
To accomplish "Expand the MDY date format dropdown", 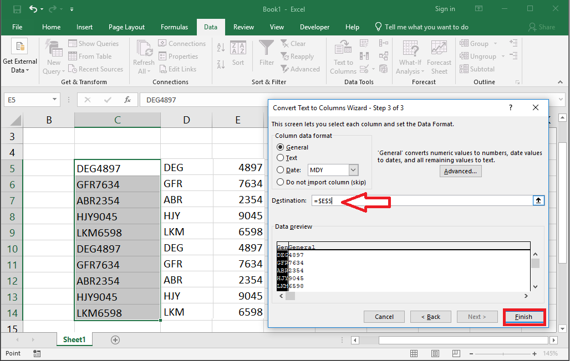I will [354, 171].
